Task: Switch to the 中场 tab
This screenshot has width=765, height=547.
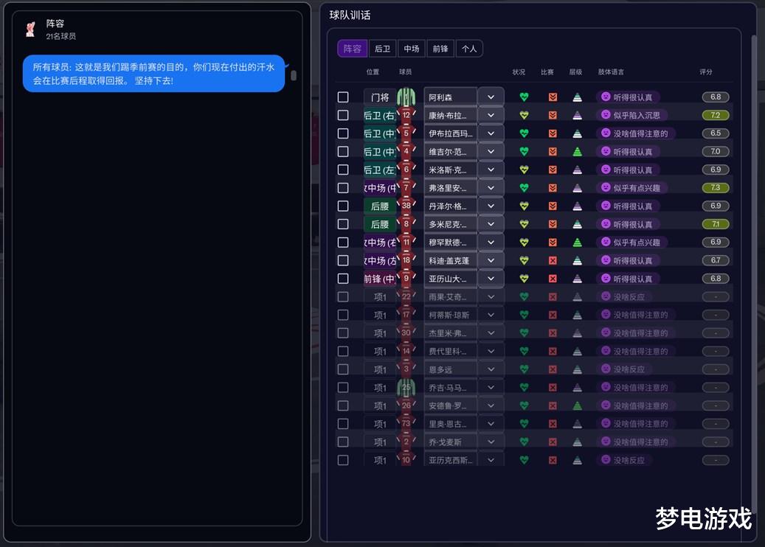Action: tap(412, 49)
